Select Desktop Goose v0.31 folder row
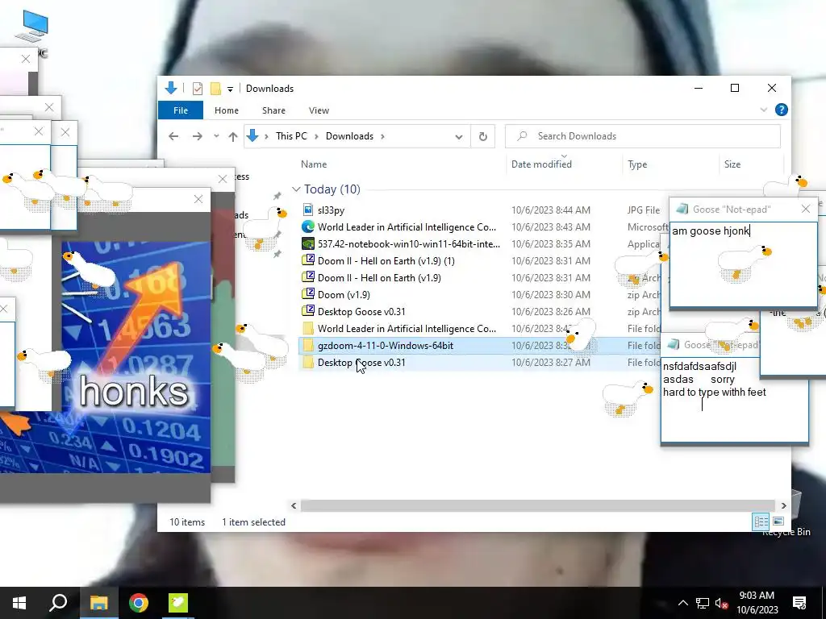The width and height of the screenshot is (826, 619). [478, 362]
